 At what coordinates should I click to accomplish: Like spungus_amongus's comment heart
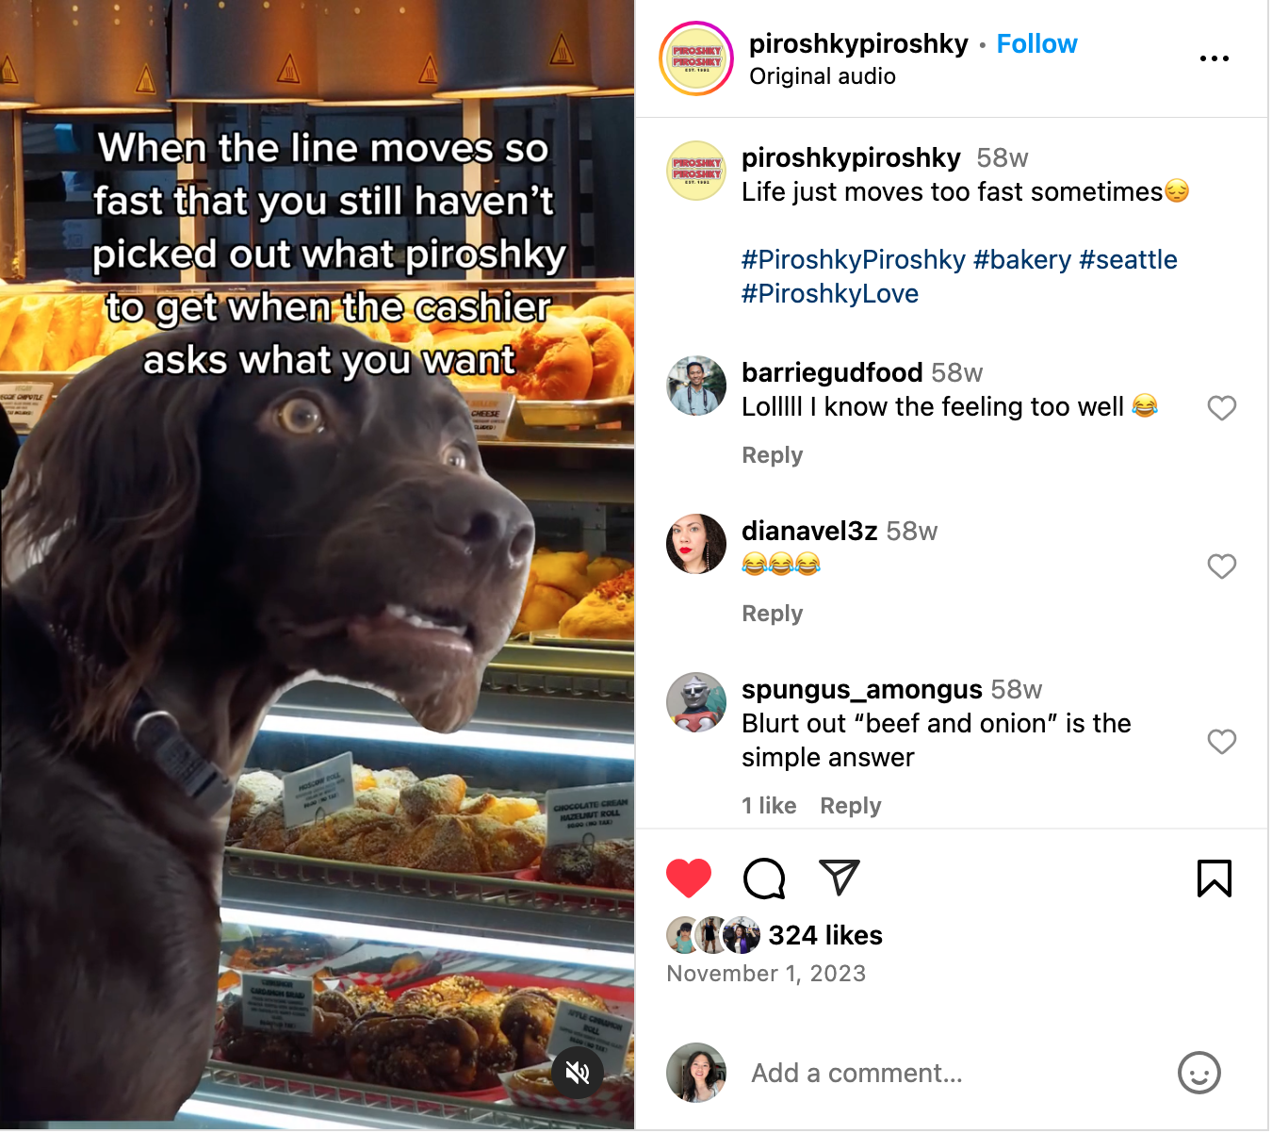point(1221,742)
